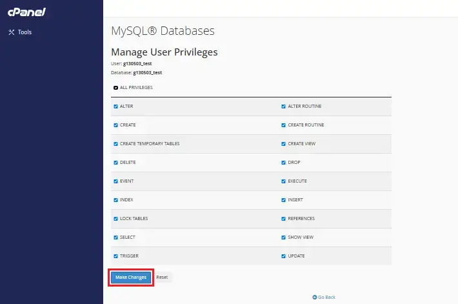Toggle the ALL PRIVILEGES checkbox
458x304 pixels.
coord(115,88)
